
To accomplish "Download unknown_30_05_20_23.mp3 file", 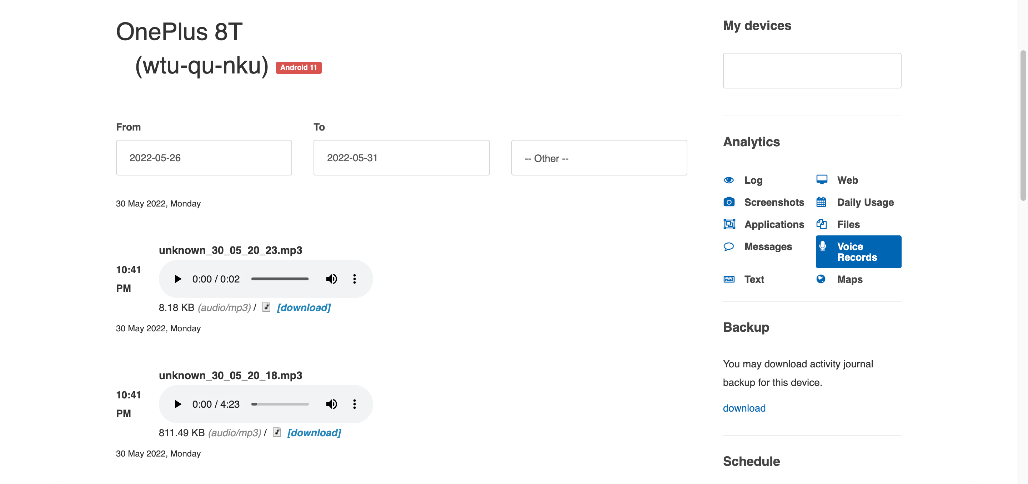I will 303,306.
